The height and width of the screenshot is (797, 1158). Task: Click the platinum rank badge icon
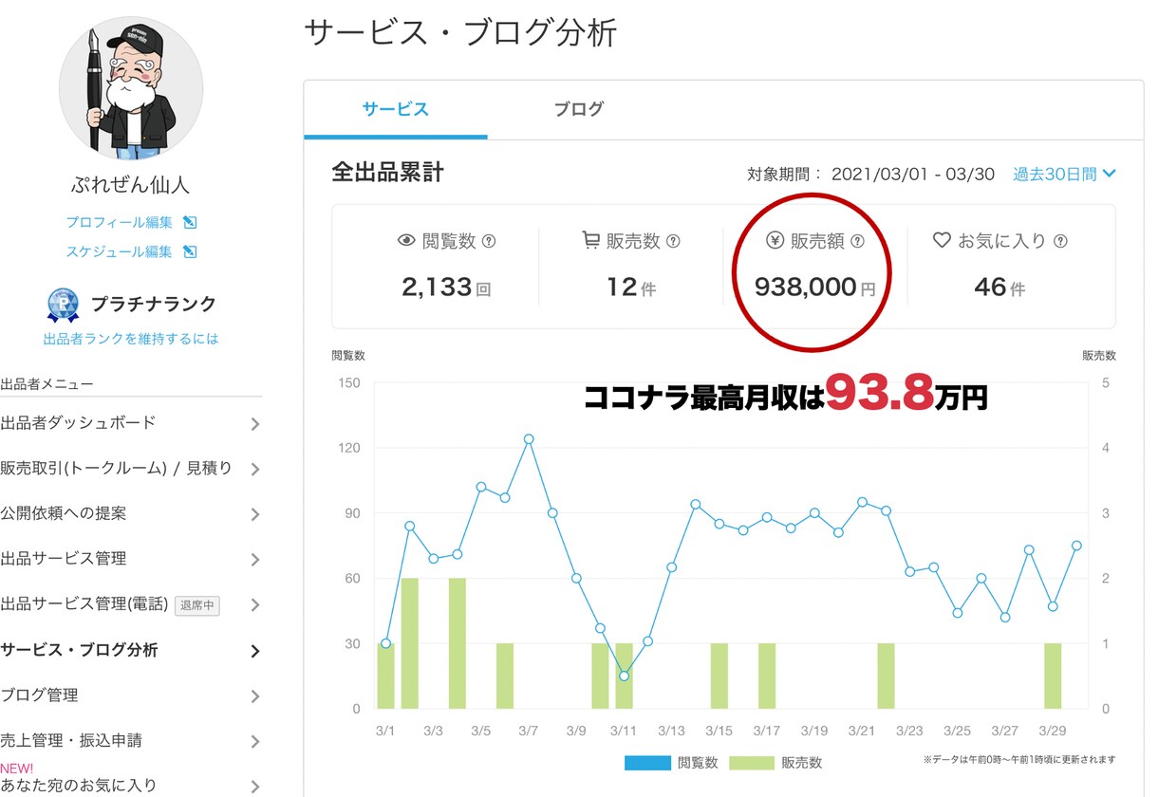64,305
